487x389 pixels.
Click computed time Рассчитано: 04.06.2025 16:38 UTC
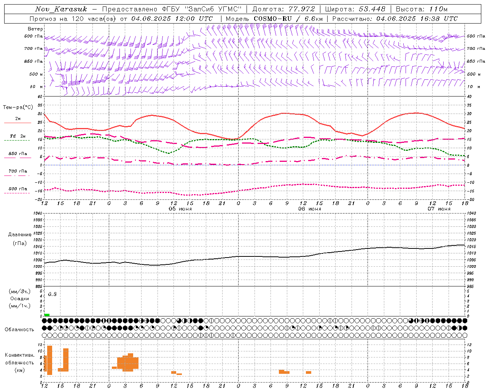point(395,19)
